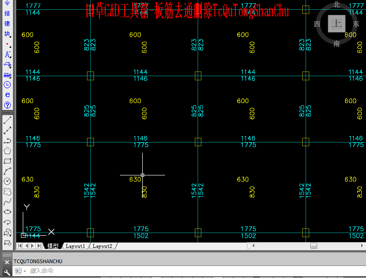The height and width of the screenshot is (278, 366).
Task: Open the question mark help icon
Action: (7, 105)
